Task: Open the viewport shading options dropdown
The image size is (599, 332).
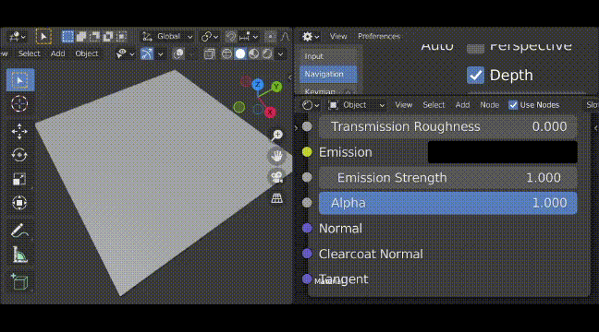Action: 281,54
